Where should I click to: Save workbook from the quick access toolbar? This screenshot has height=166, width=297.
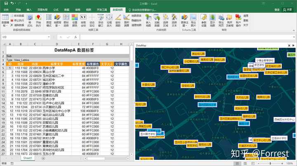6,3
